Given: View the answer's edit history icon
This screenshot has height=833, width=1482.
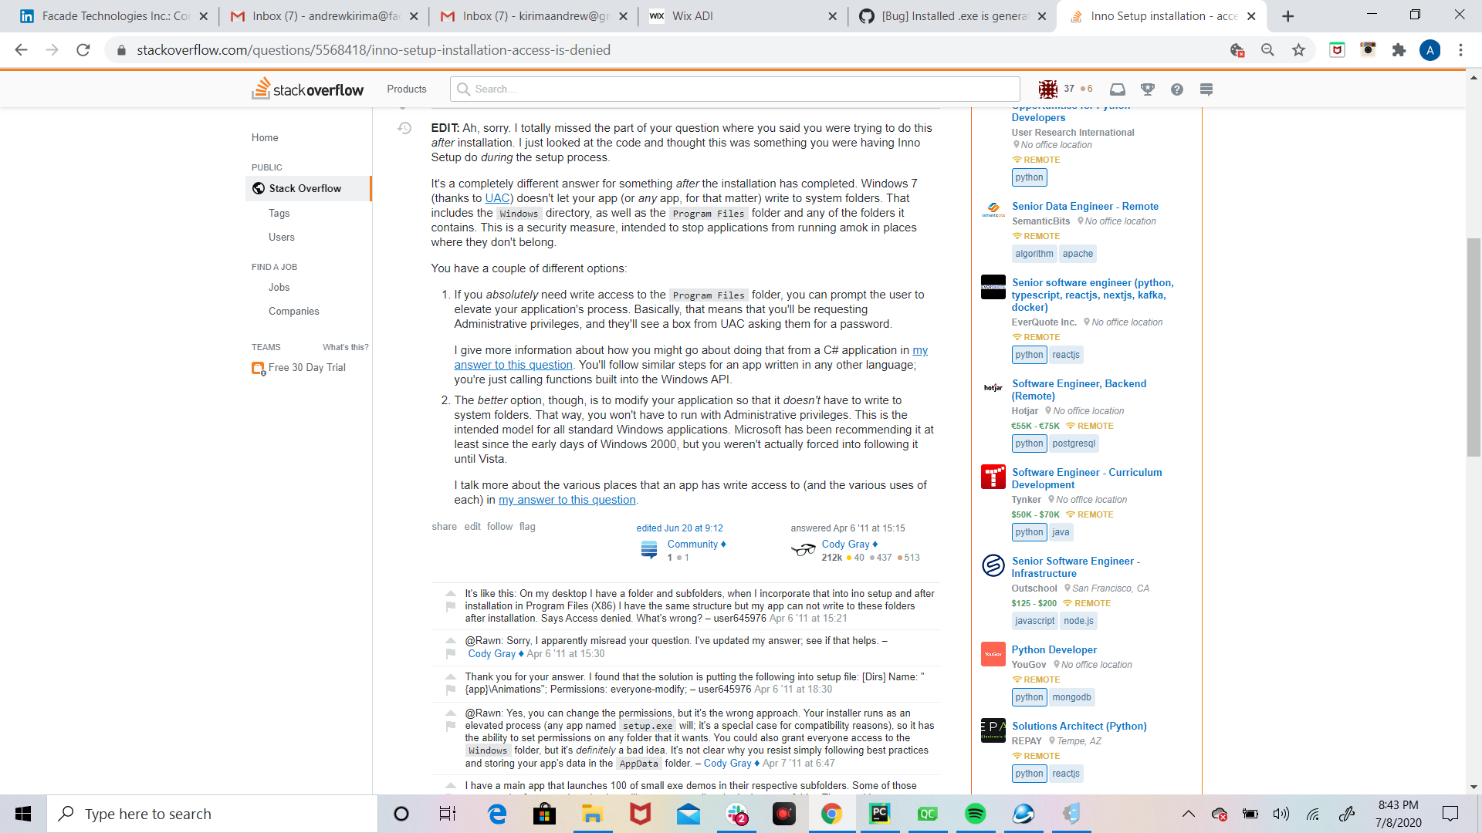Looking at the screenshot, I should (x=404, y=128).
